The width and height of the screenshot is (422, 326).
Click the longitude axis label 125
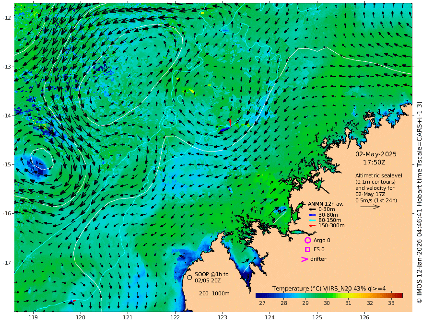(x=317, y=318)
